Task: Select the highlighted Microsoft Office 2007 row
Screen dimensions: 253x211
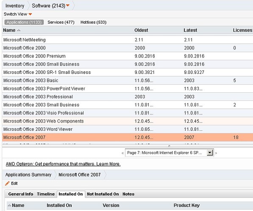Action: pos(128,138)
